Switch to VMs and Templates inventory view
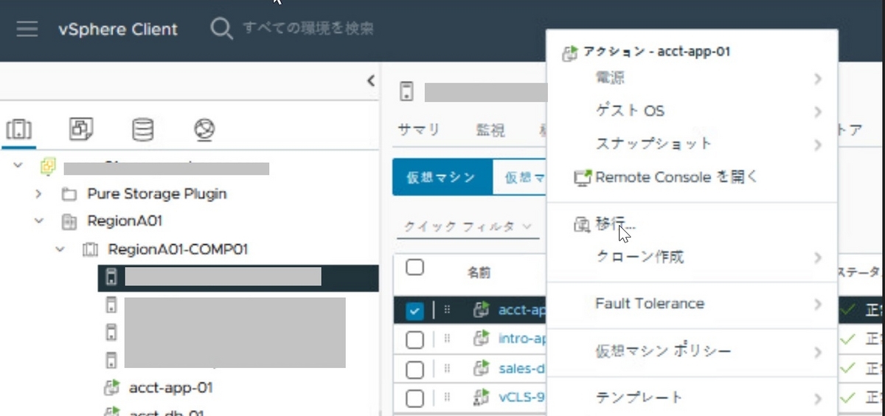The width and height of the screenshot is (885, 416). [x=80, y=129]
